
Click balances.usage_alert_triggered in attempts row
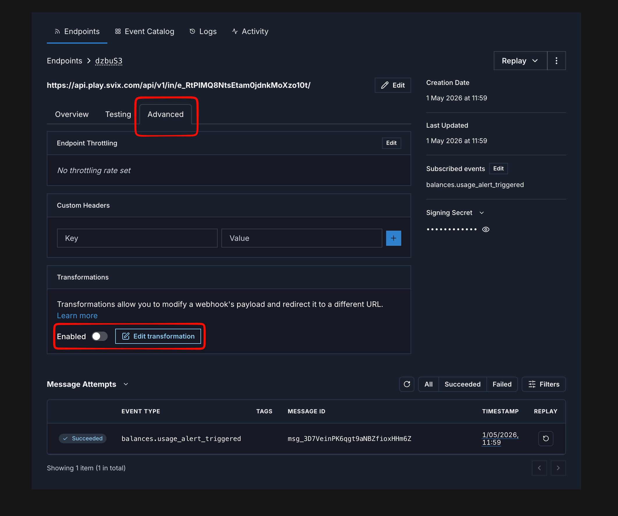181,439
